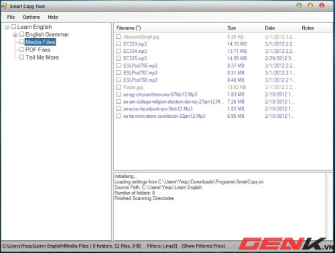Tick checkbox for AlbumArtSmall.jpg
Image resolution: width=335 pixels, height=253 pixels.
click(119, 37)
